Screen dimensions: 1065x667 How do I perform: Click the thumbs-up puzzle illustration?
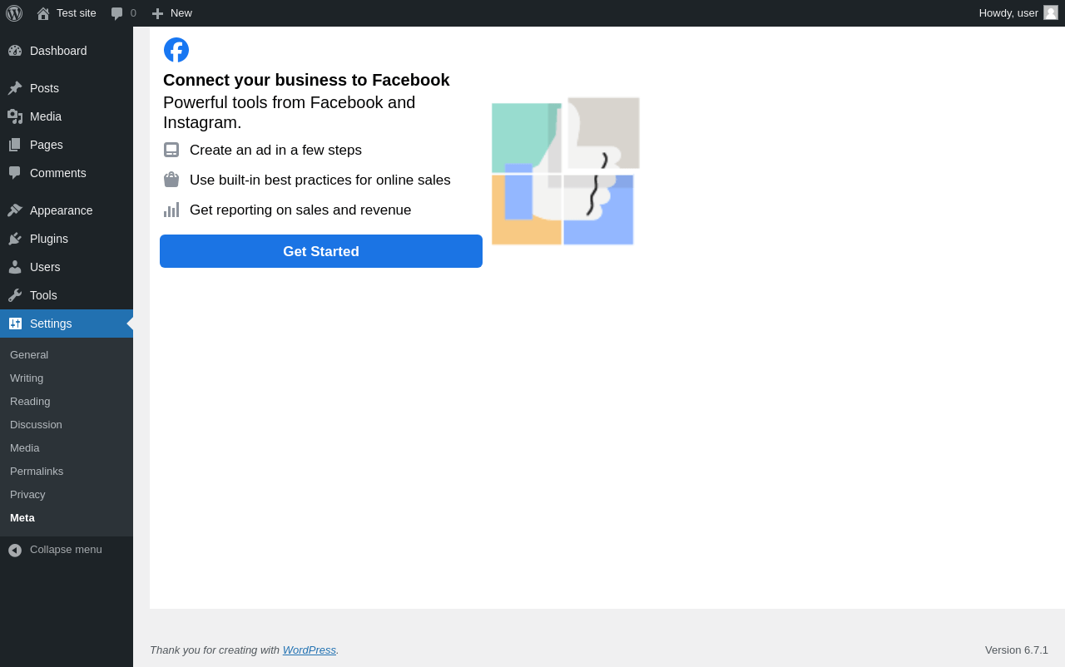[566, 171]
